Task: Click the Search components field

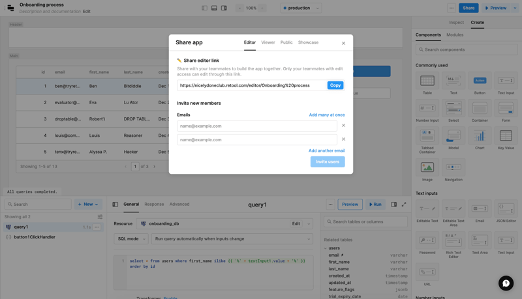Action: [x=467, y=50]
